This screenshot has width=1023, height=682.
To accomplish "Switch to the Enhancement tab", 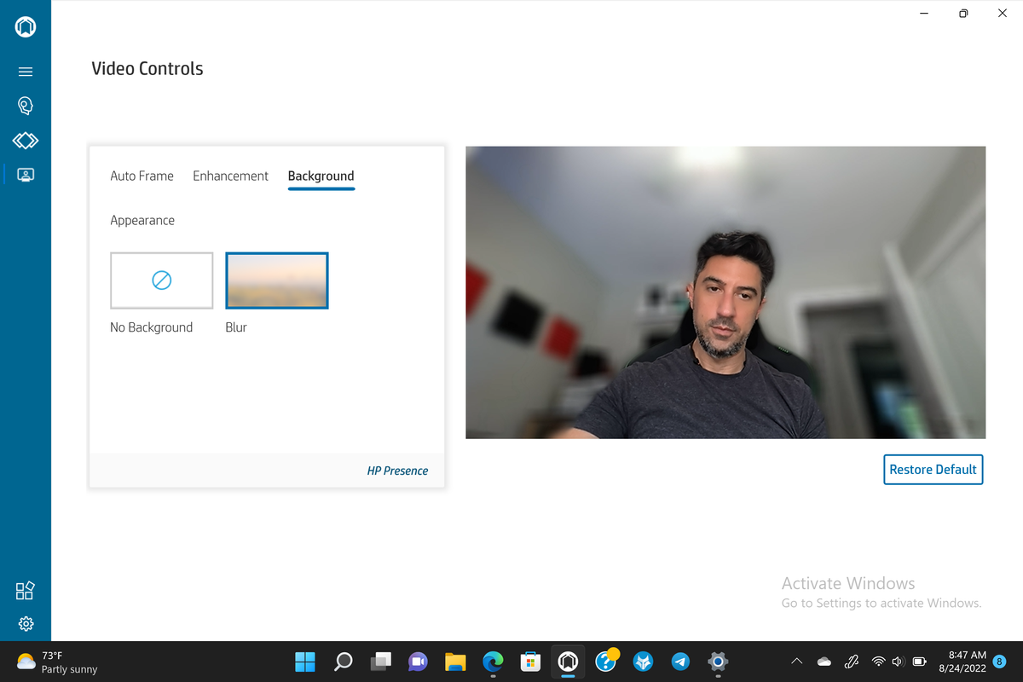I will coord(230,176).
